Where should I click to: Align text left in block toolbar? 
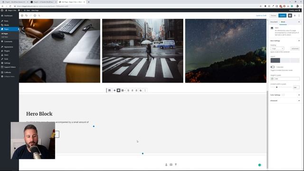click(x=128, y=90)
